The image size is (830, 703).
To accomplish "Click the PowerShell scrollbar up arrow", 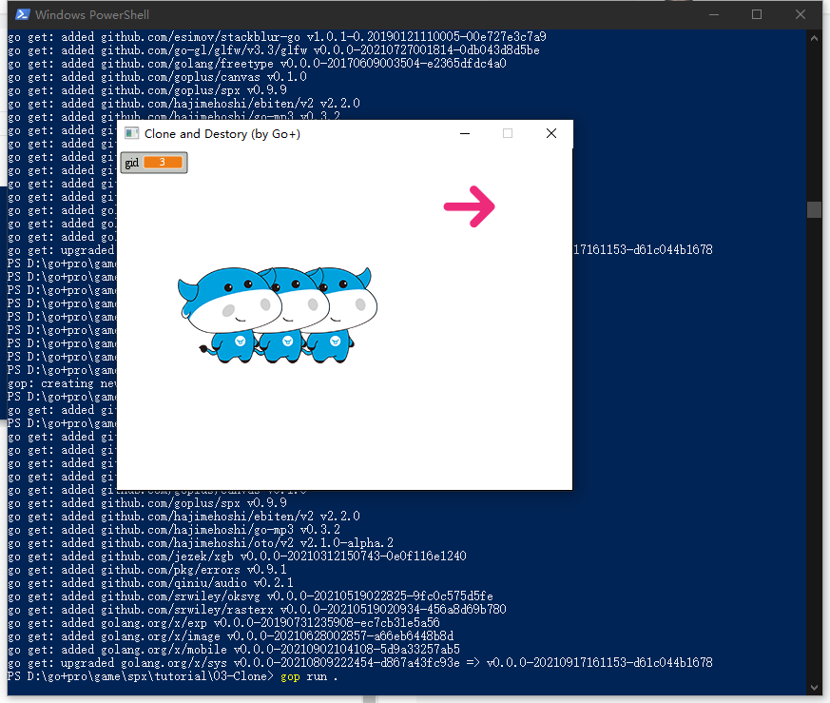I will pos(814,38).
